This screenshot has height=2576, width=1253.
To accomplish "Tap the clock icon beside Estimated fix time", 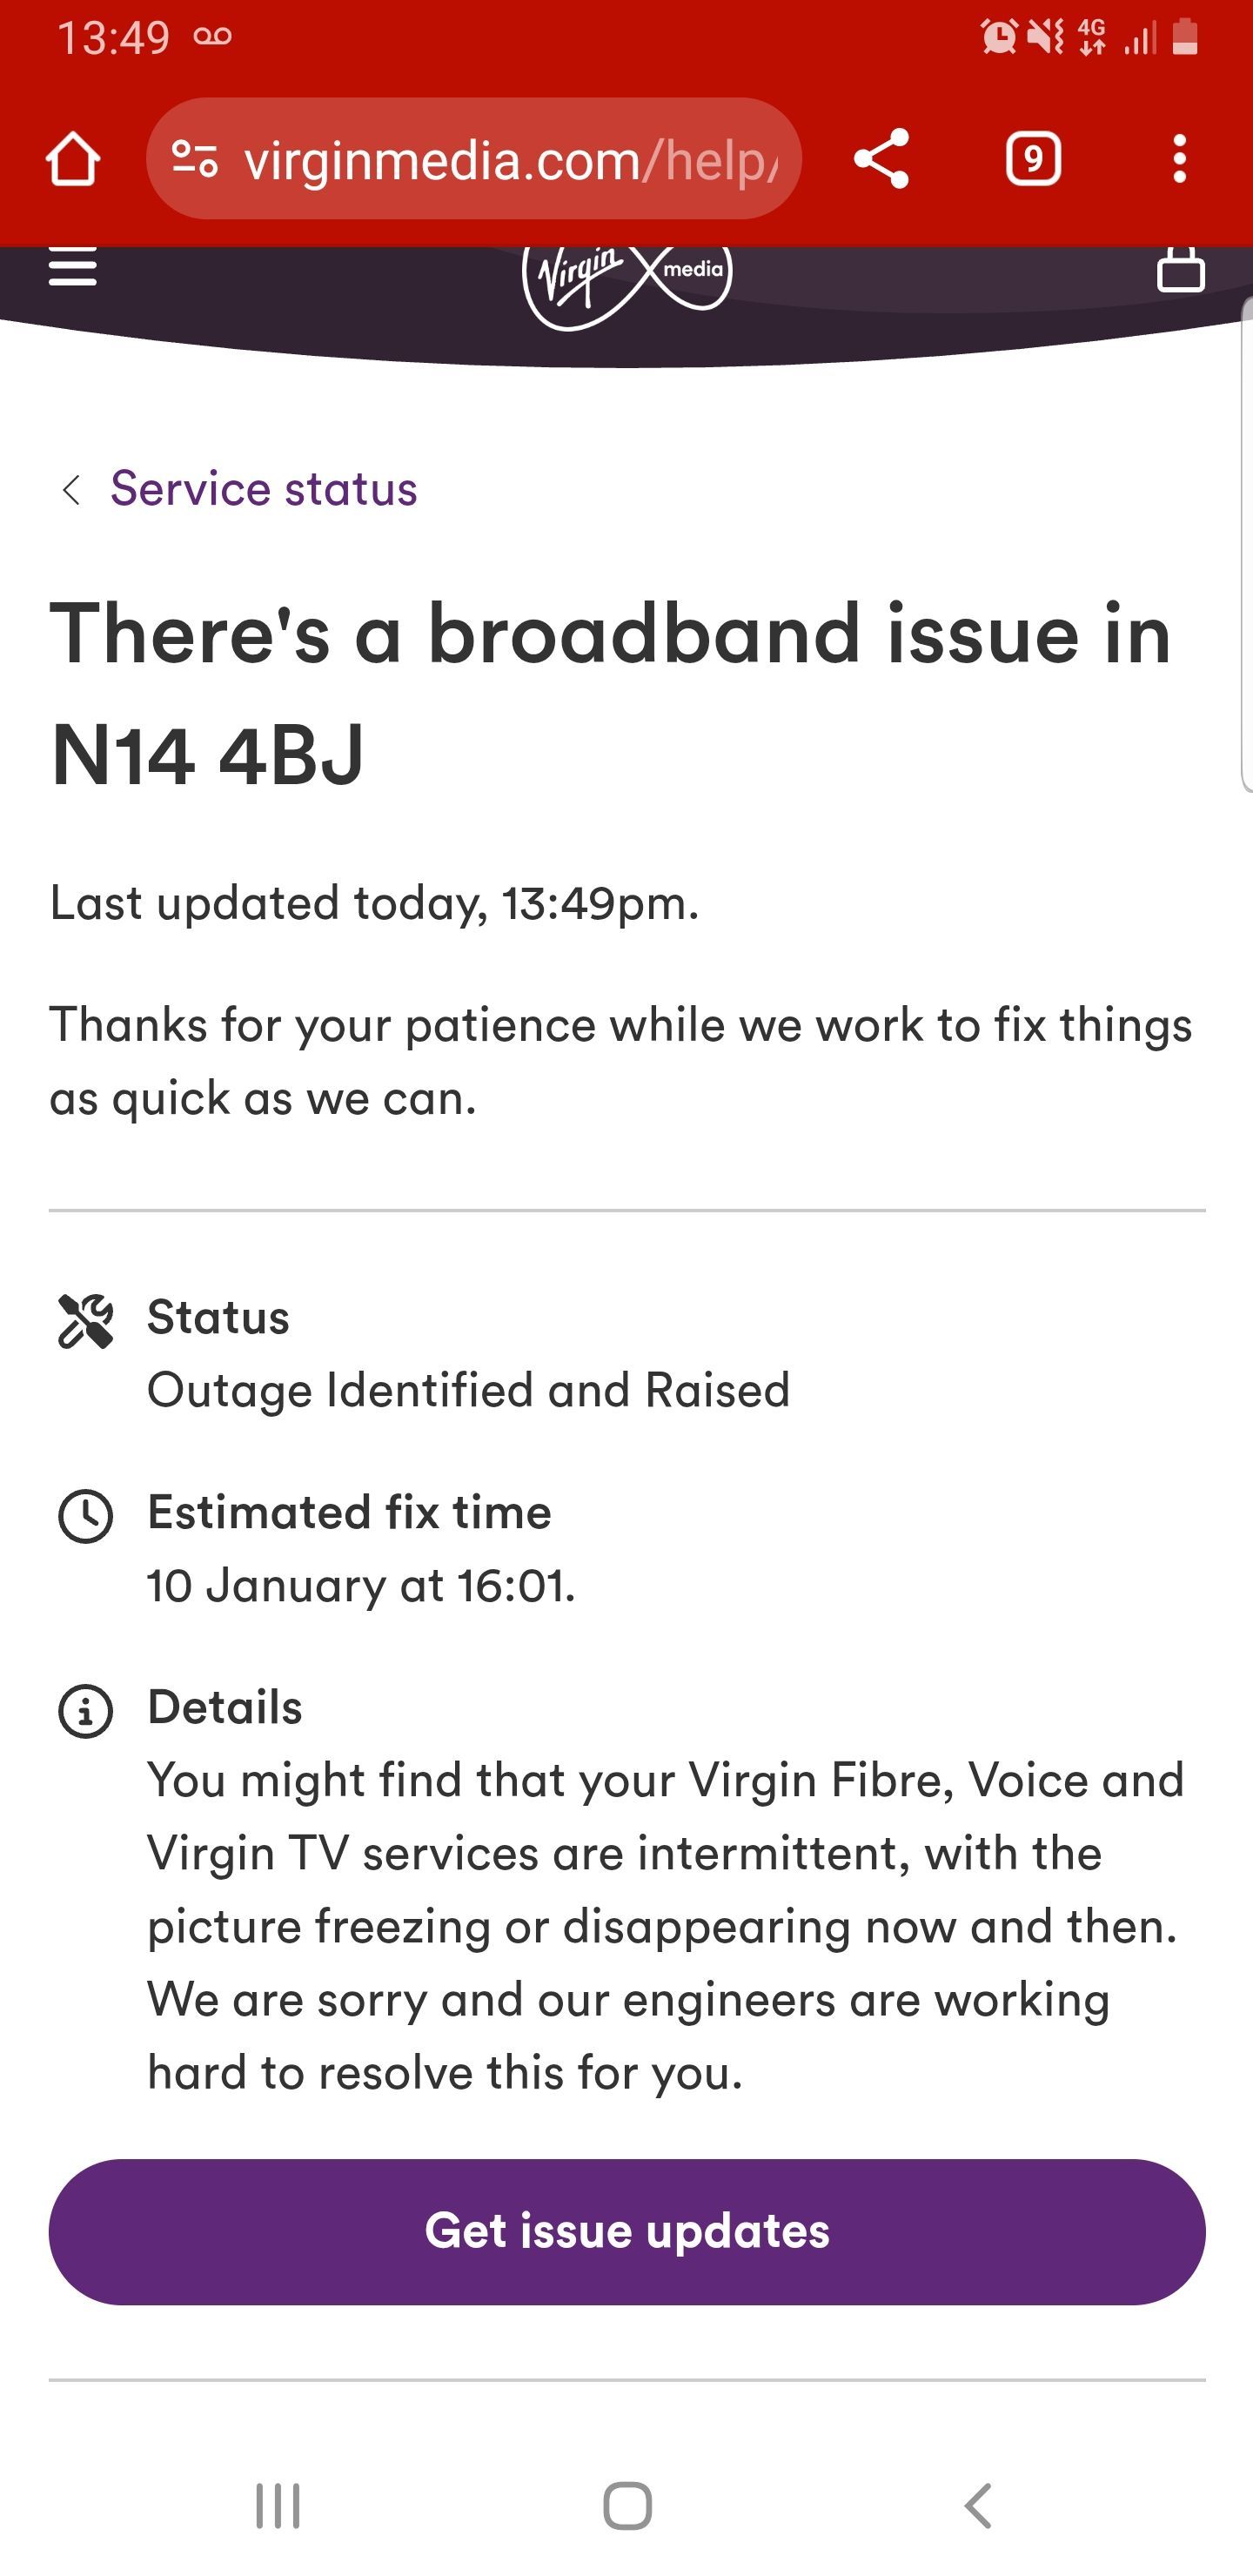I will pyautogui.click(x=86, y=1516).
